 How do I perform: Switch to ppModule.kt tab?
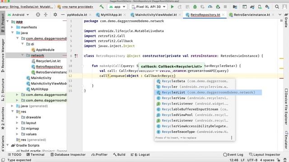[x=77, y=15]
